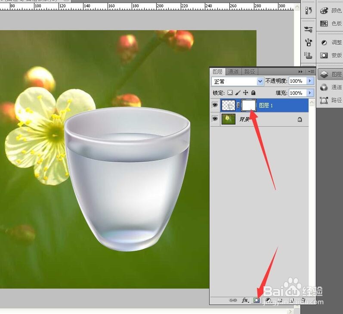
Task: Toggle lock image pixels brush icon
Action: click(x=238, y=93)
